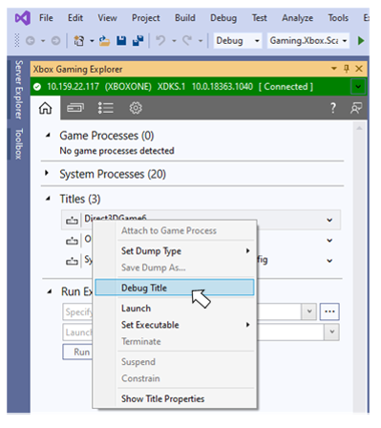Open the panel window position dropdown arrow
This screenshot has width=381, height=428.
tap(334, 69)
